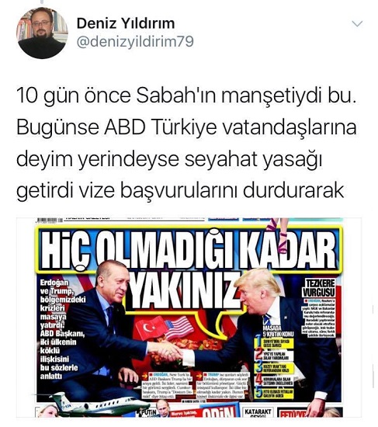Open the 'KATARAKT' box at the bottom
Viewport: 378px width, 427px height.
(x=258, y=413)
